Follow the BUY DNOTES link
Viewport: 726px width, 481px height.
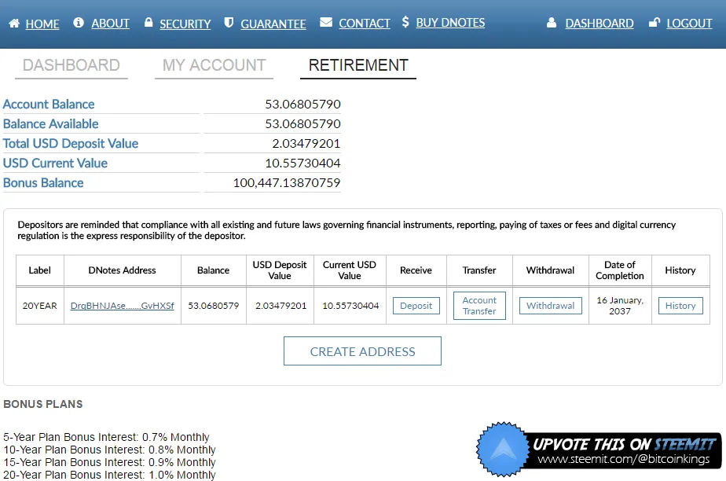[450, 22]
